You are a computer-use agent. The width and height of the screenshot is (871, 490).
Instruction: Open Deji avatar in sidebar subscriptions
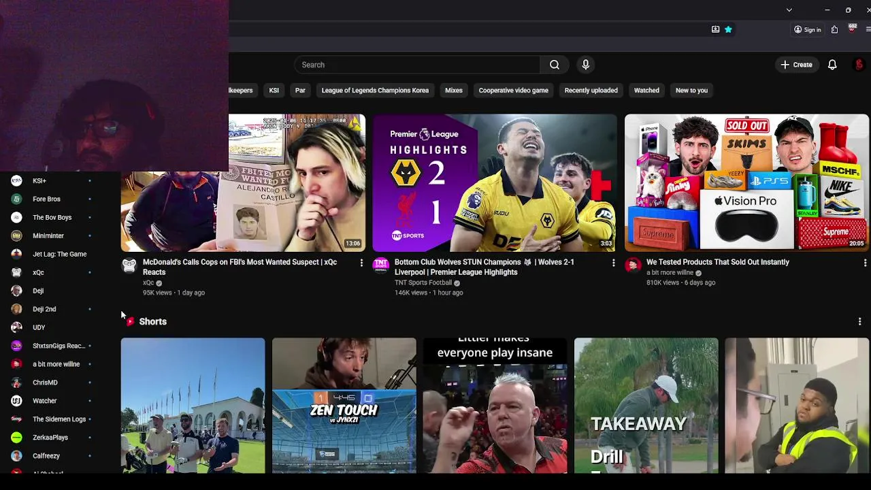pos(16,291)
